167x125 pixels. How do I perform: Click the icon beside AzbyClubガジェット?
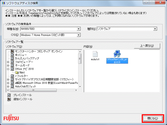(12, 87)
